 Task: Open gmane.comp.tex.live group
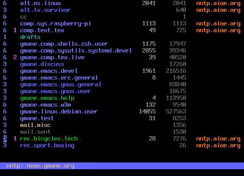click(x=52, y=58)
